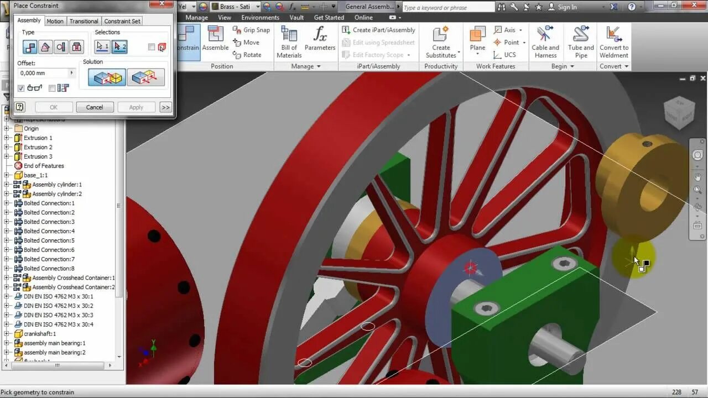This screenshot has width=708, height=398.
Task: Click Create iPart/iAssembly
Action: coord(378,30)
